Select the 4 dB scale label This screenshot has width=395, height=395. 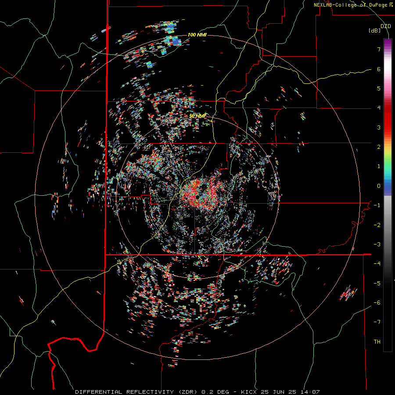379,108
